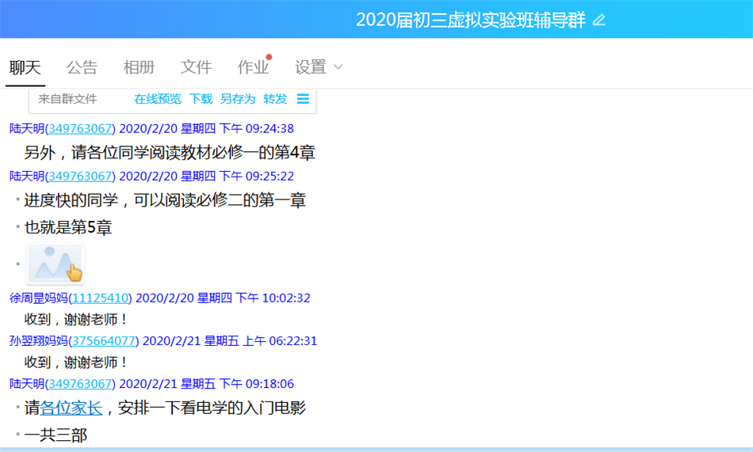The width and height of the screenshot is (753, 452).
Task: Open the image placeholder thumbnail in chat
Action: click(55, 264)
